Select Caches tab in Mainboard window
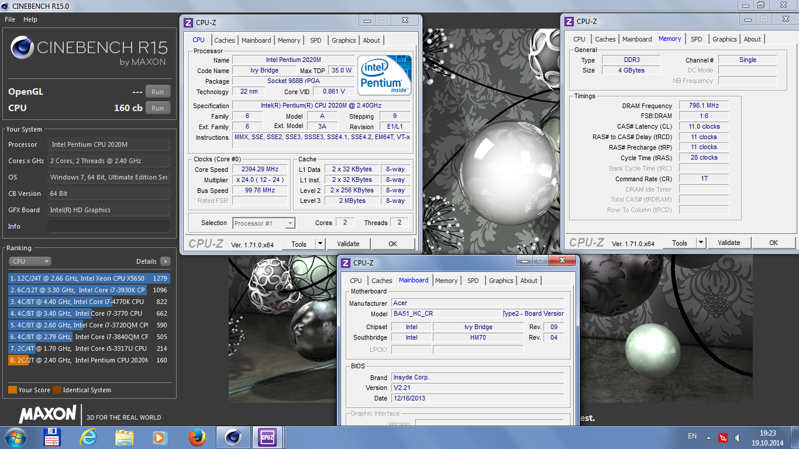 tap(382, 281)
